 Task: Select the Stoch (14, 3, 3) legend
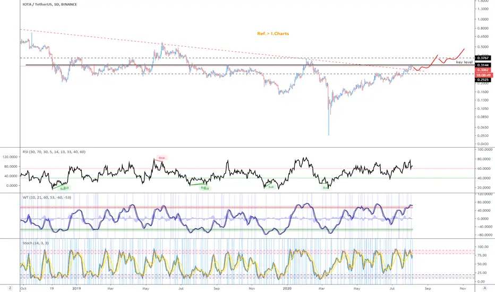point(36,243)
